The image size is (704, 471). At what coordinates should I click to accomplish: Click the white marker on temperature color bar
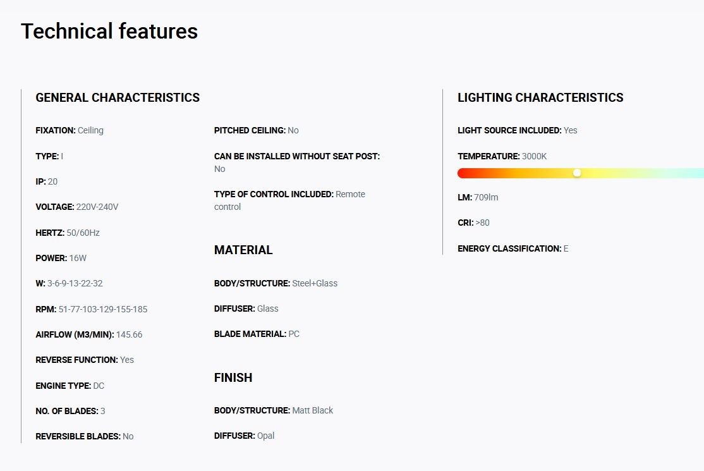(x=577, y=173)
